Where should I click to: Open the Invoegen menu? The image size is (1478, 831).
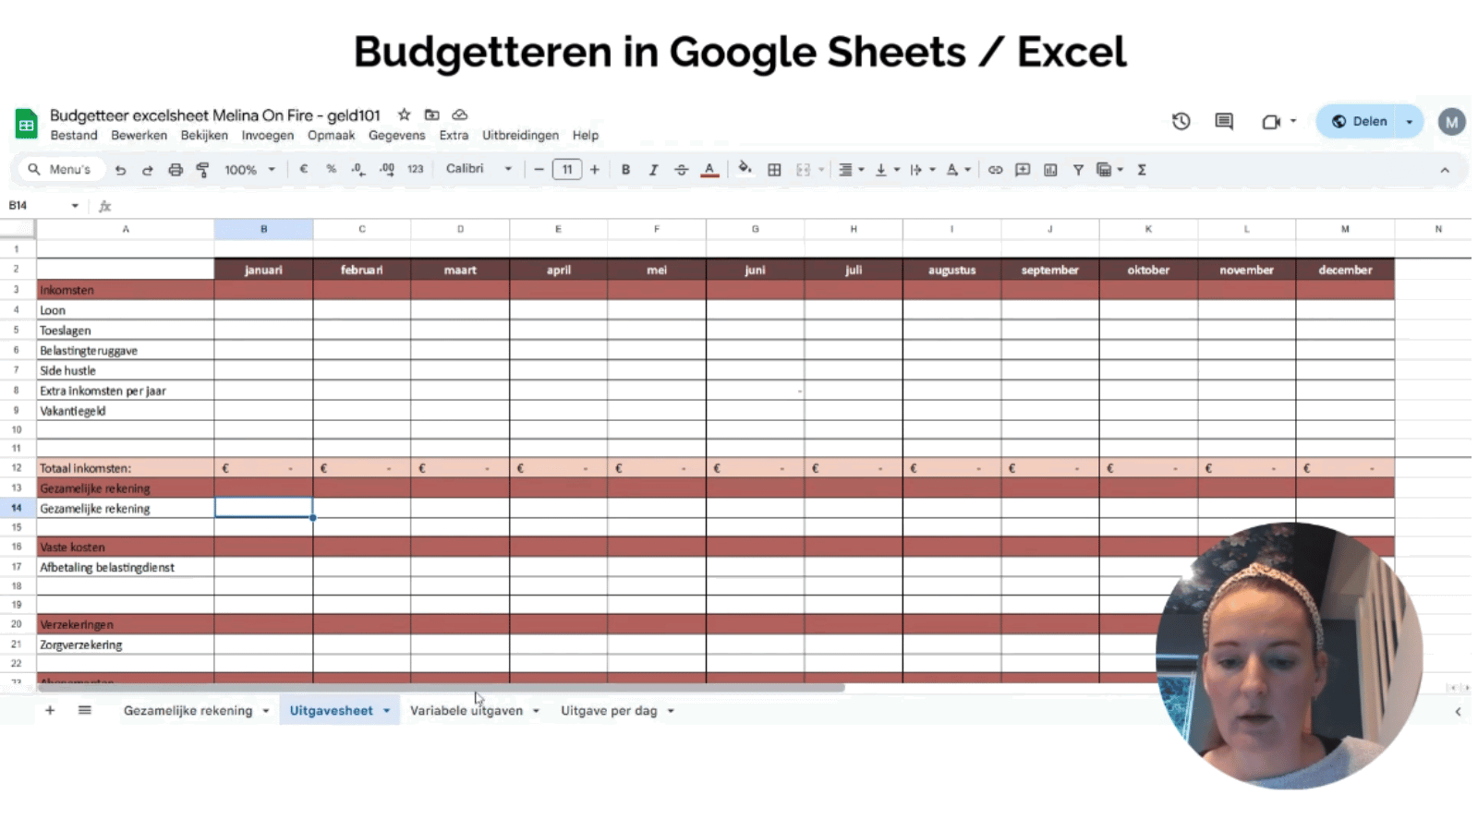point(268,135)
